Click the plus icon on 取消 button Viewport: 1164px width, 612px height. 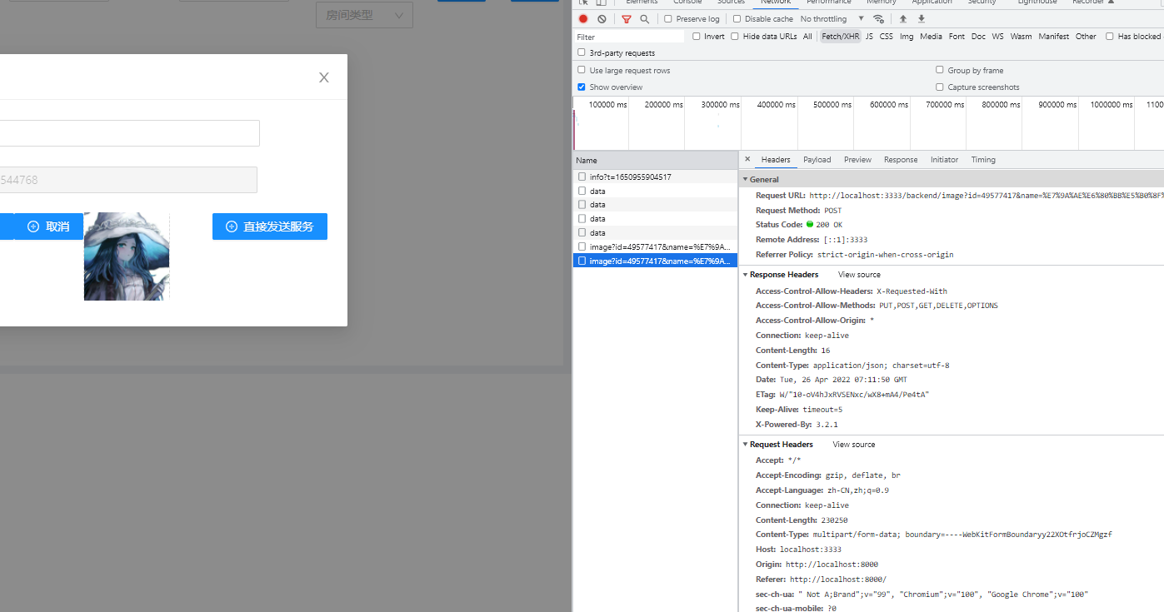33,226
